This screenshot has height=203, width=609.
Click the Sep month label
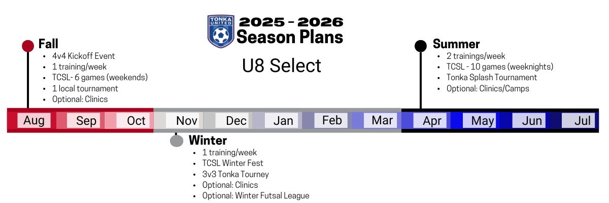(x=86, y=121)
